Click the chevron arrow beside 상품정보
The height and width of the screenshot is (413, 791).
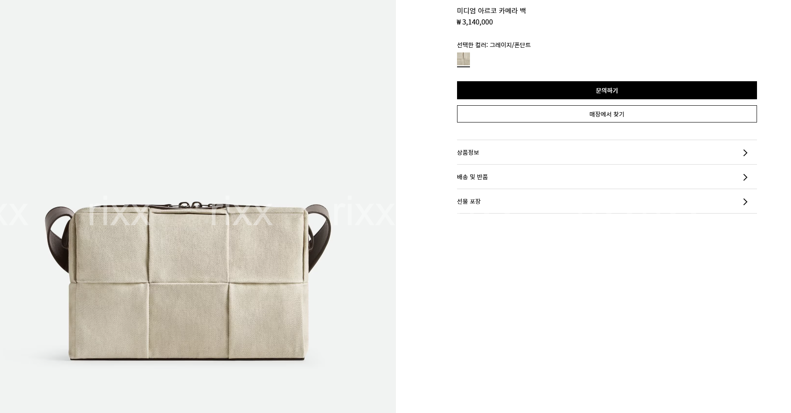tap(745, 153)
